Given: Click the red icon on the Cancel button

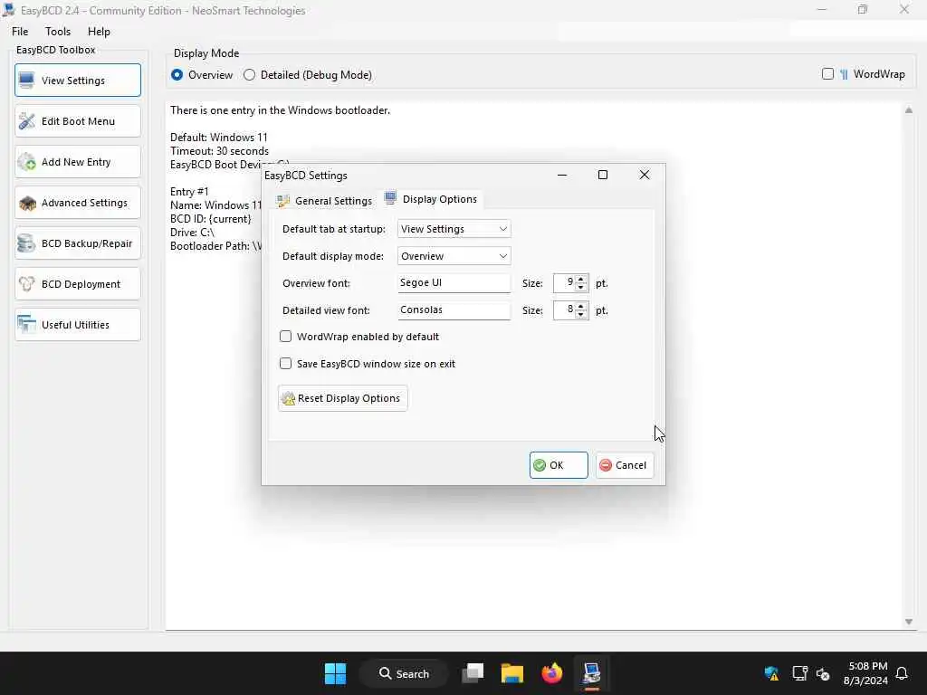Looking at the screenshot, I should (x=606, y=465).
